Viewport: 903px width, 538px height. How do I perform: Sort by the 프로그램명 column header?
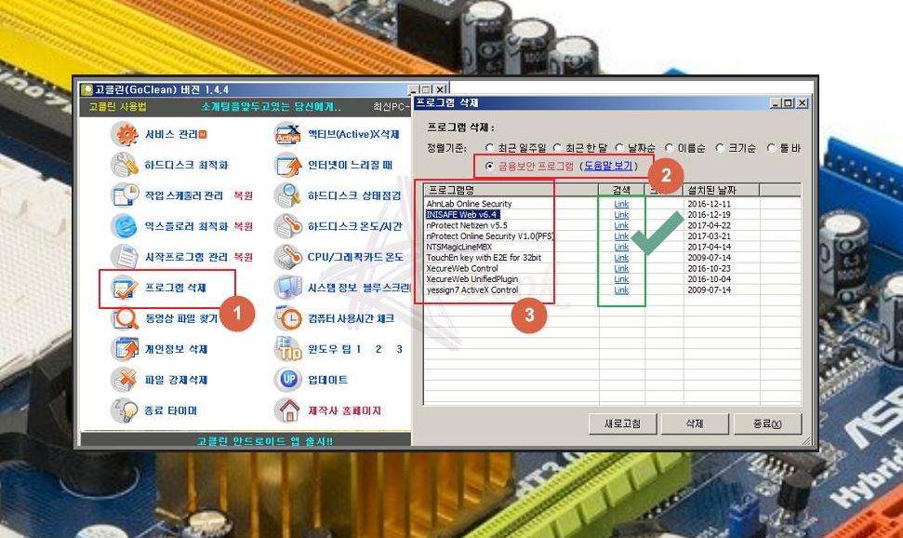tap(511, 190)
